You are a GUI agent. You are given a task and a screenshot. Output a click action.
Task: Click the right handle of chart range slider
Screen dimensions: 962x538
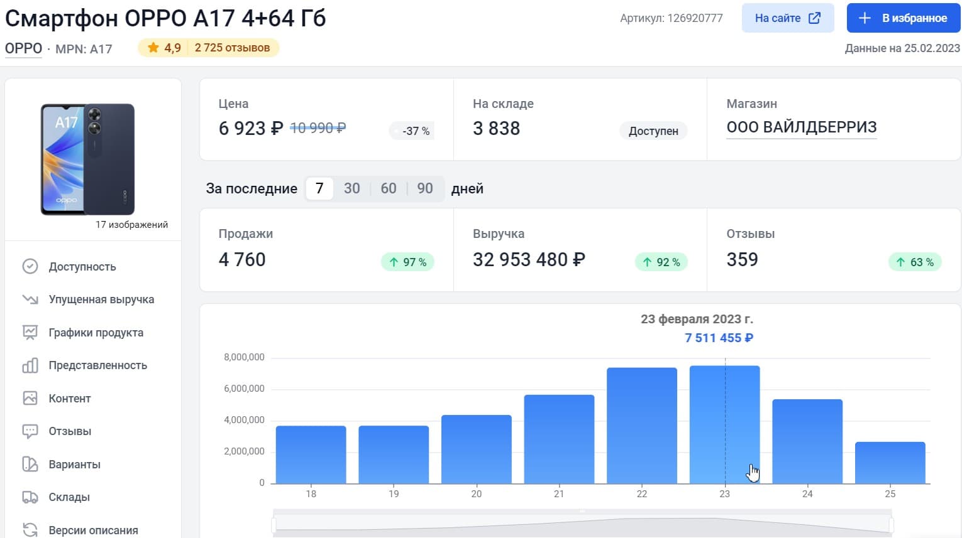pos(892,525)
